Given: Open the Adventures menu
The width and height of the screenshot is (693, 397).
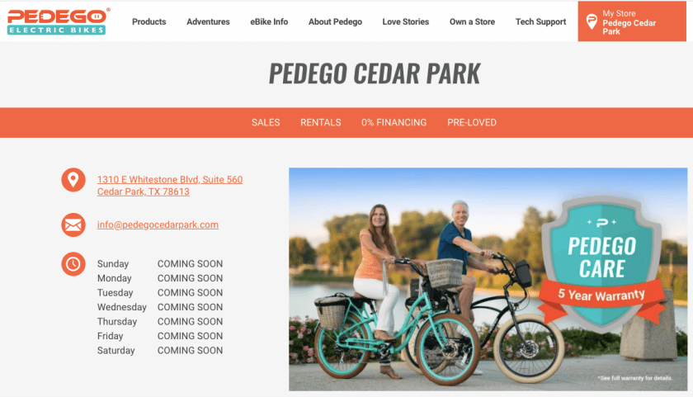Looking at the screenshot, I should [x=208, y=21].
